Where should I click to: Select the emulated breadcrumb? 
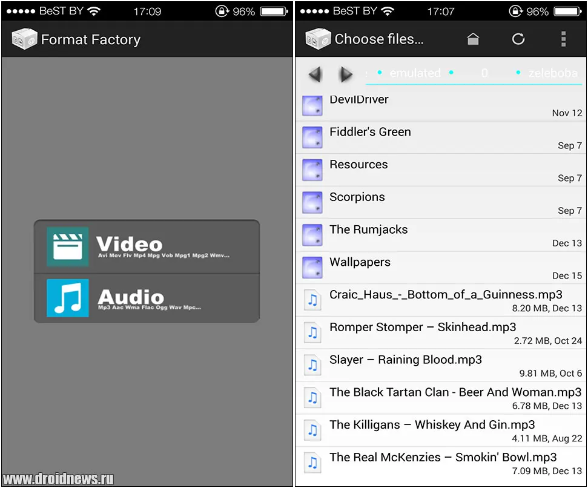tap(415, 73)
